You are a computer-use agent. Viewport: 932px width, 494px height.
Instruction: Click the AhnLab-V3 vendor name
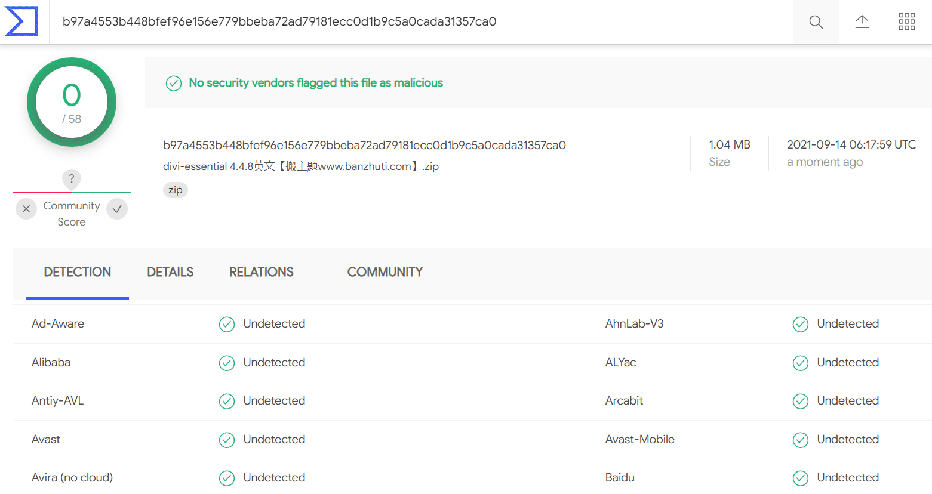tap(635, 323)
